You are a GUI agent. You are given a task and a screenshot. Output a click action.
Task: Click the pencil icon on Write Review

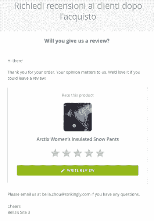(x=62, y=170)
